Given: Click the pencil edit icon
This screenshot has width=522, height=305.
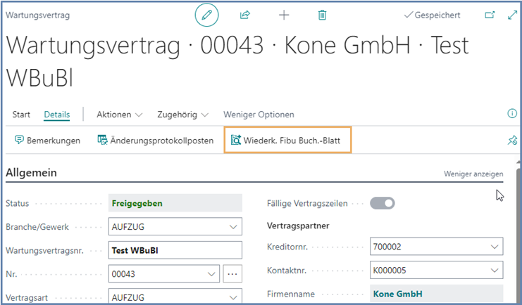Looking at the screenshot, I should tap(206, 15).
